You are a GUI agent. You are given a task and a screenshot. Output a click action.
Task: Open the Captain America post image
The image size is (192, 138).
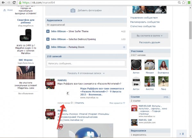(85, 131)
